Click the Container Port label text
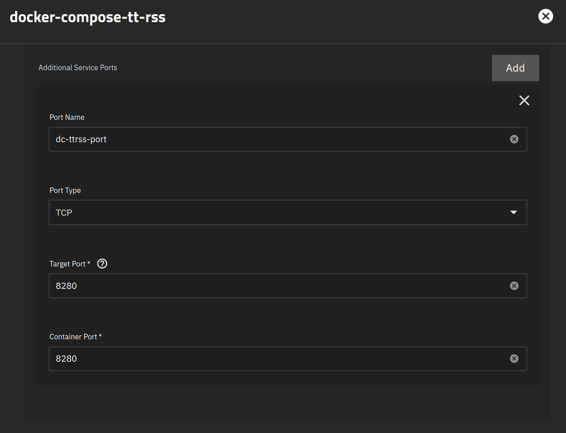Viewport: 566px width, 433px height. pyautogui.click(x=73, y=337)
